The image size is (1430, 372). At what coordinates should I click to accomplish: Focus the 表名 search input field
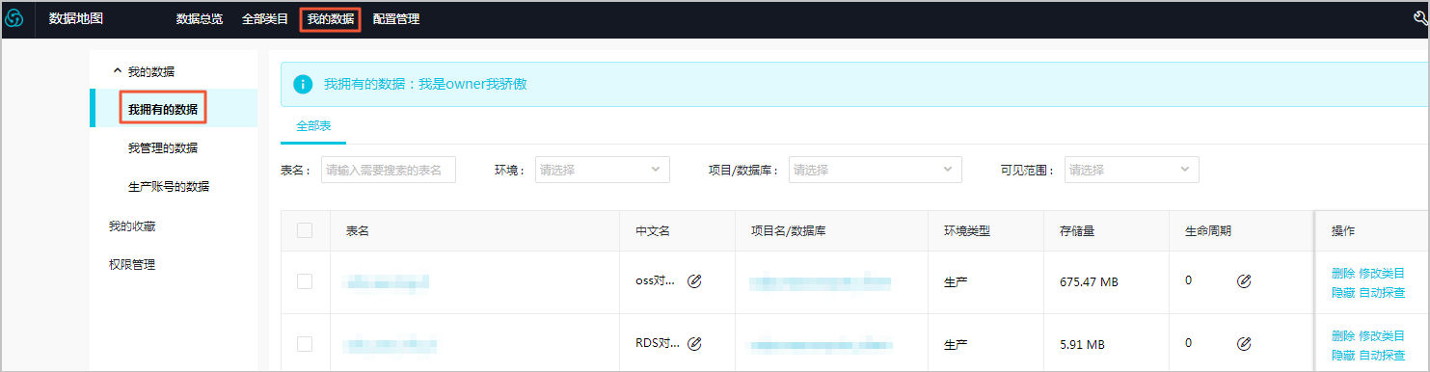(388, 170)
